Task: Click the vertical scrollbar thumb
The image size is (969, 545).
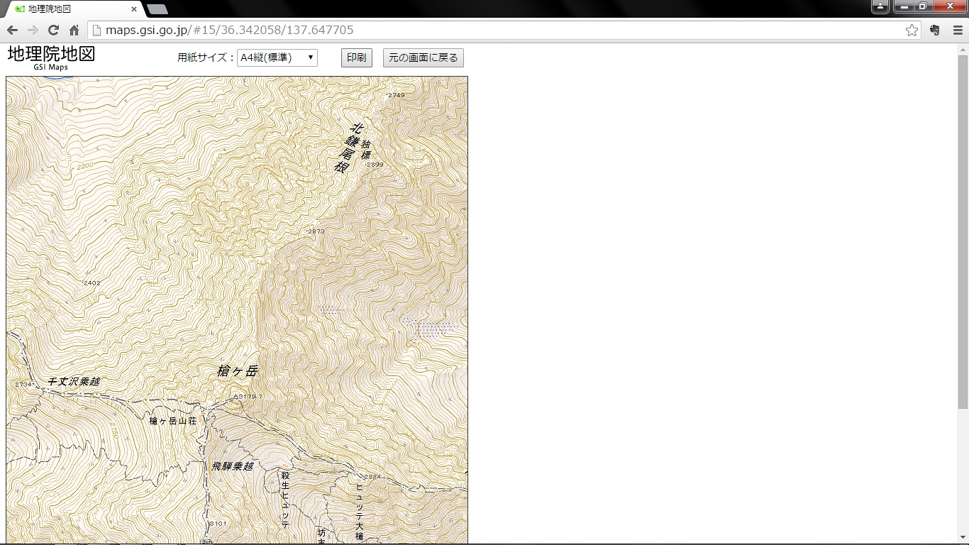Action: [963, 232]
